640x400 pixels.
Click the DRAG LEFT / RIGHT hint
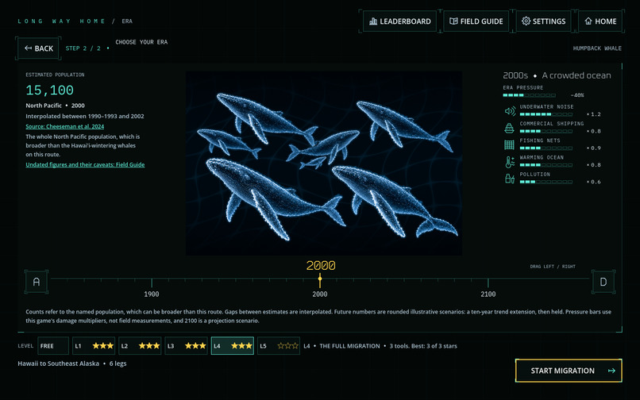[x=553, y=267]
